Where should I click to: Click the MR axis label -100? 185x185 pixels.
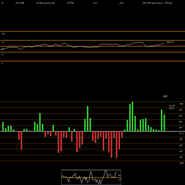(x=181, y=163)
